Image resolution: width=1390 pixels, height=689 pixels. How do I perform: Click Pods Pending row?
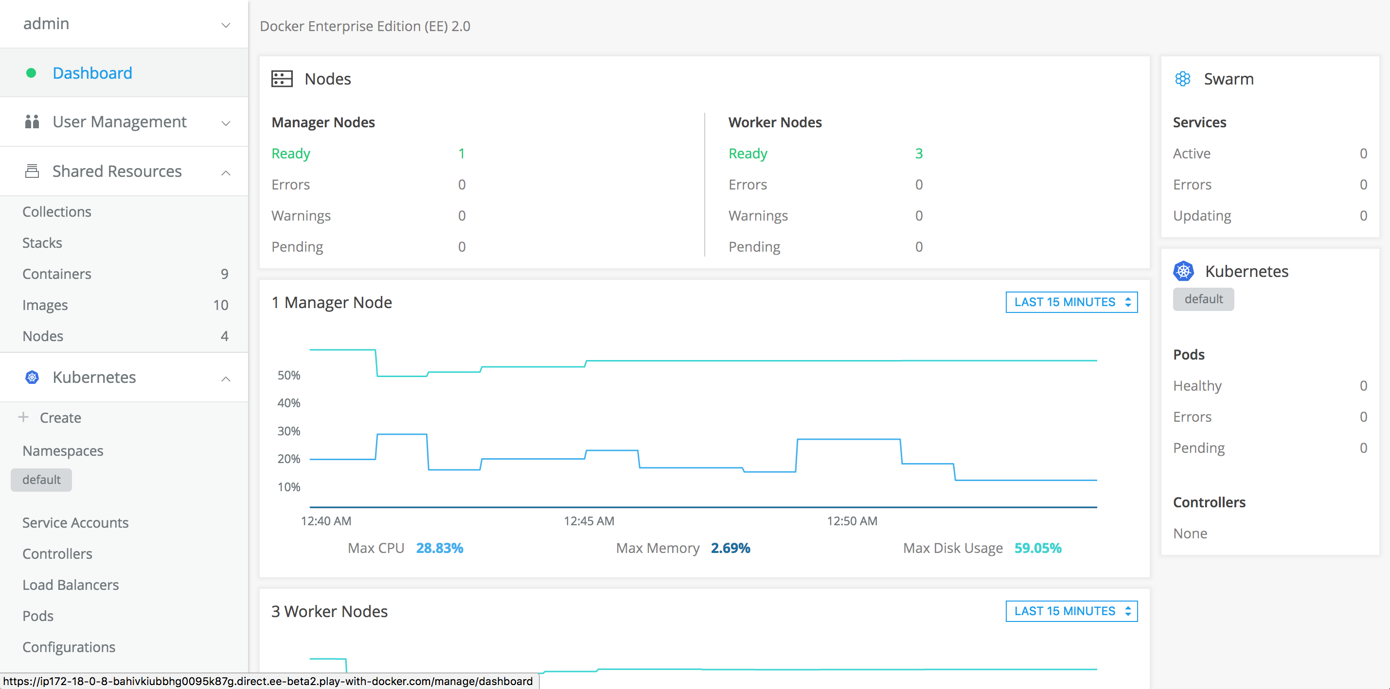1270,448
